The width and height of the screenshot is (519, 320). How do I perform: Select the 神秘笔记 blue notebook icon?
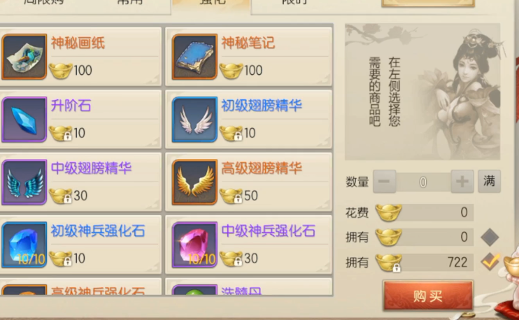pyautogui.click(x=194, y=57)
